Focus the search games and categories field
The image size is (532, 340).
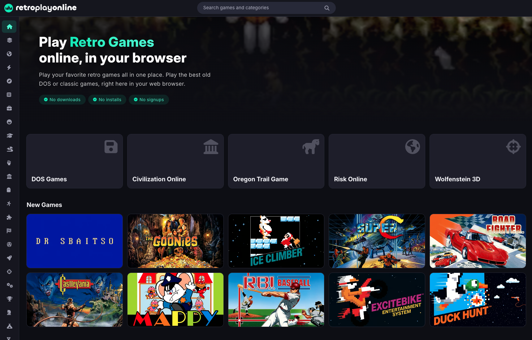coord(266,8)
